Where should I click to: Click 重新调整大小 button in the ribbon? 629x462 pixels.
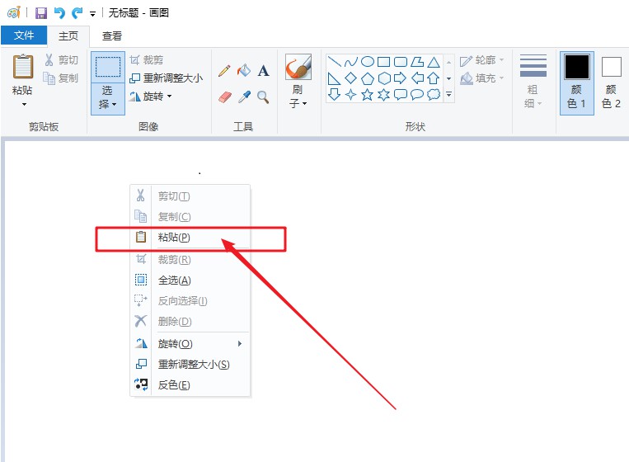click(166, 78)
